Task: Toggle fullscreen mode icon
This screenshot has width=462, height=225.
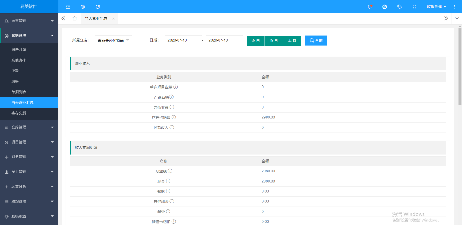Action: click(x=414, y=7)
